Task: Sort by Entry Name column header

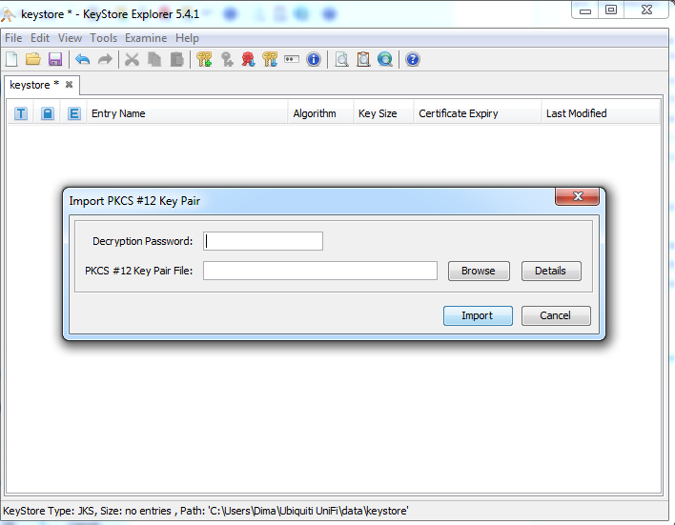Action: 187,113
